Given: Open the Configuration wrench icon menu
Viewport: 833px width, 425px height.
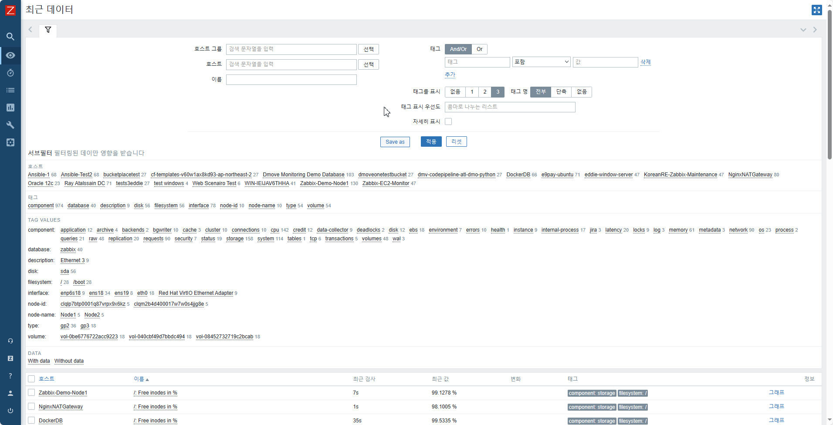Looking at the screenshot, I should pyautogui.click(x=10, y=125).
